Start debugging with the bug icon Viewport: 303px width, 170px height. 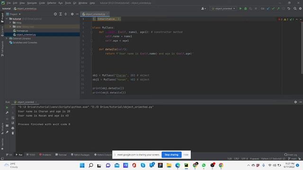[x=246, y=8]
